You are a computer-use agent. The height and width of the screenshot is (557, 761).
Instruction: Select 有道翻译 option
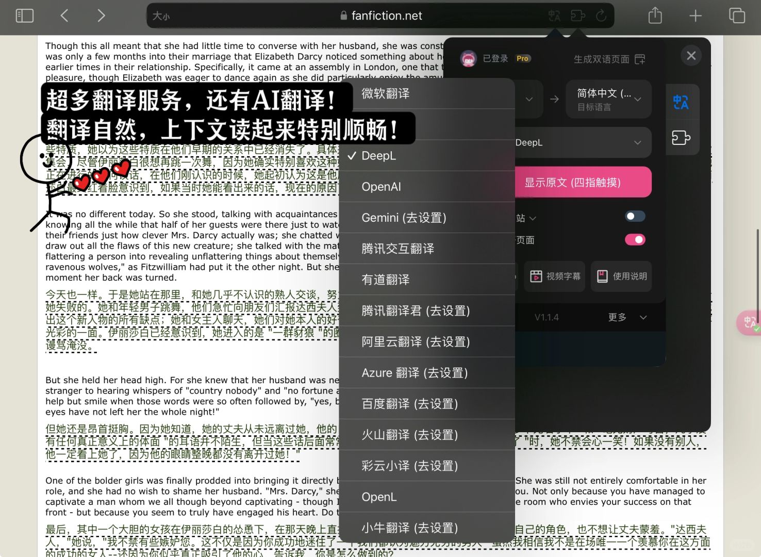[427, 280]
